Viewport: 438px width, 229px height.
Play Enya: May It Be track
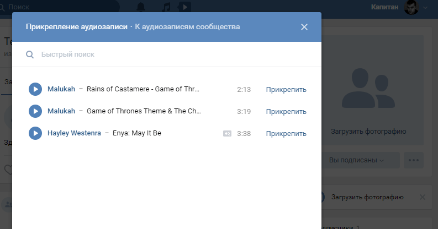tap(35, 133)
